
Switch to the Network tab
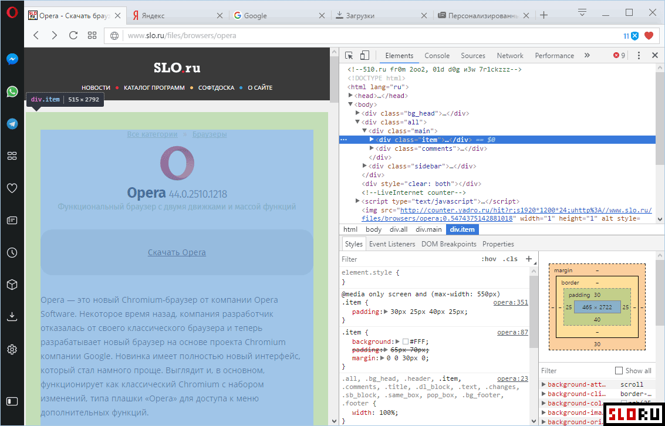point(510,56)
